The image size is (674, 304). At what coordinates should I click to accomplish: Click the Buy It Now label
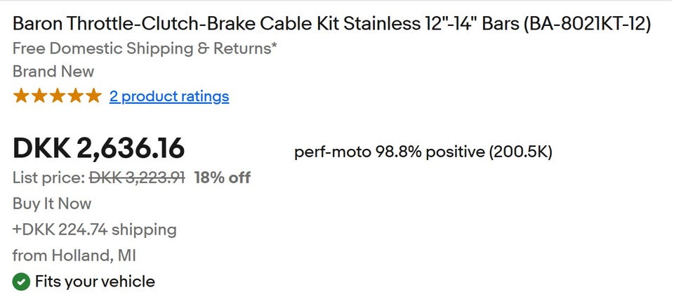[52, 204]
